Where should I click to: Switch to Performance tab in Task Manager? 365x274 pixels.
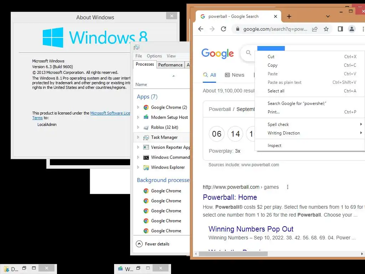(170, 65)
